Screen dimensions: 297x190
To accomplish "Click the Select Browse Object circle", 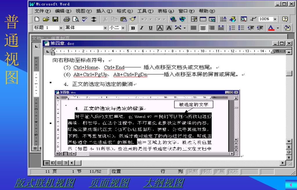I will [x=289, y=152].
